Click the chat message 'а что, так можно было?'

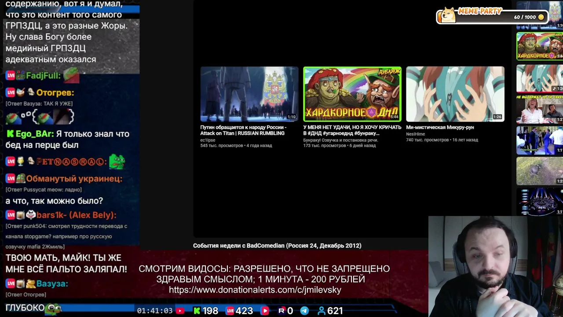click(54, 201)
